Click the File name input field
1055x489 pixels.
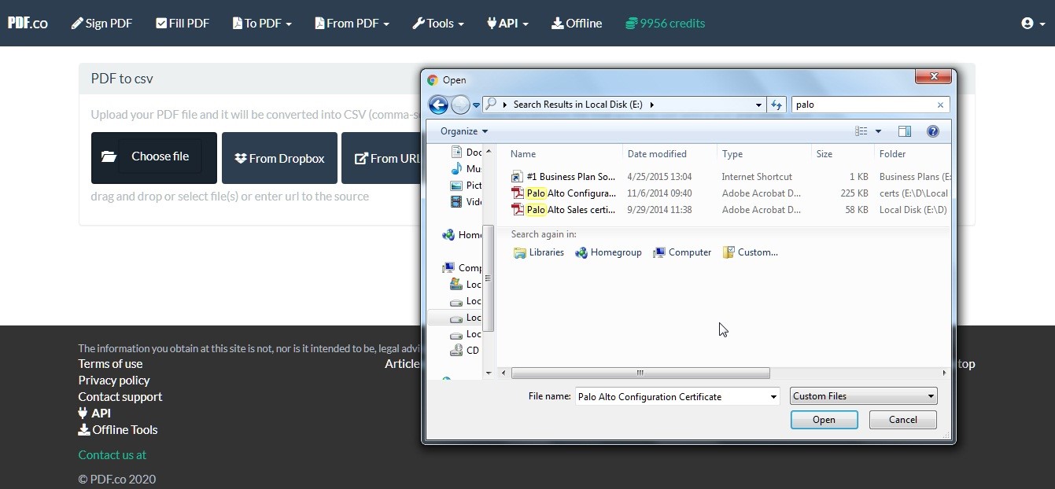[x=671, y=396]
